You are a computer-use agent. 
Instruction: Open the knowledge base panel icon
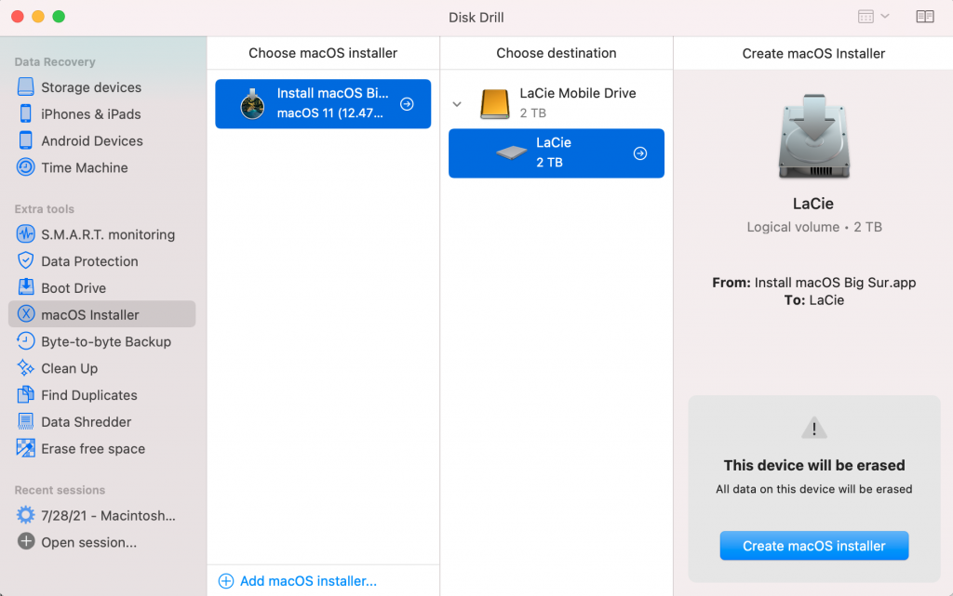(x=923, y=16)
